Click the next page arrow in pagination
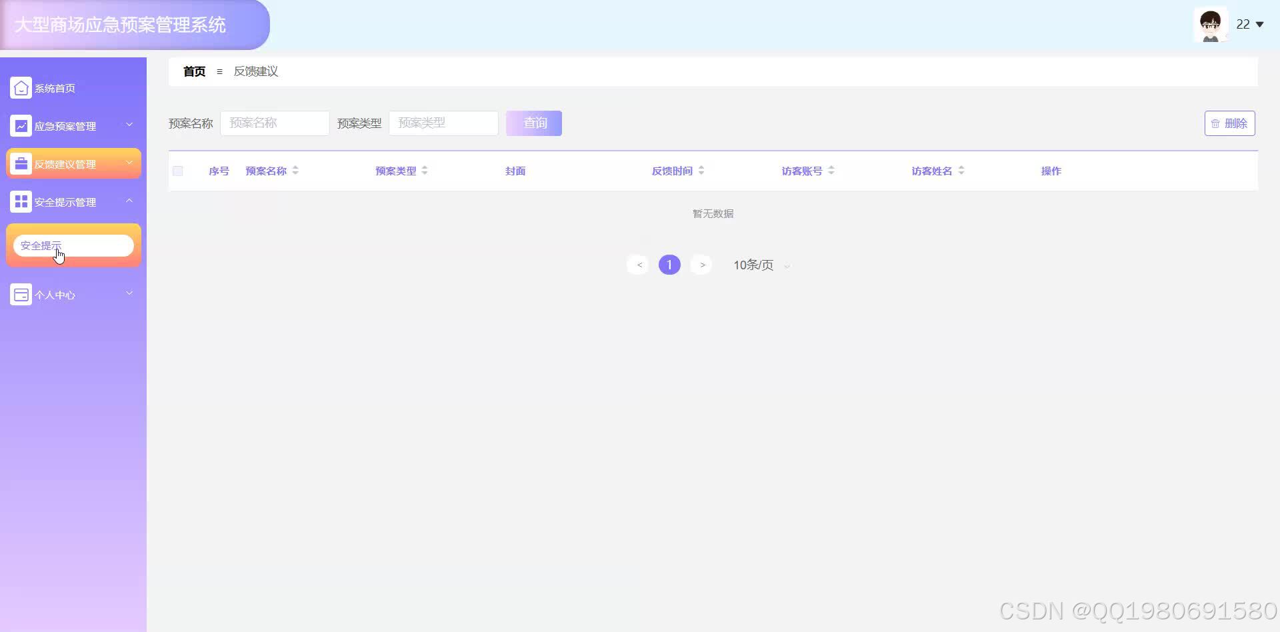Viewport: 1280px width, 632px height. click(701, 264)
